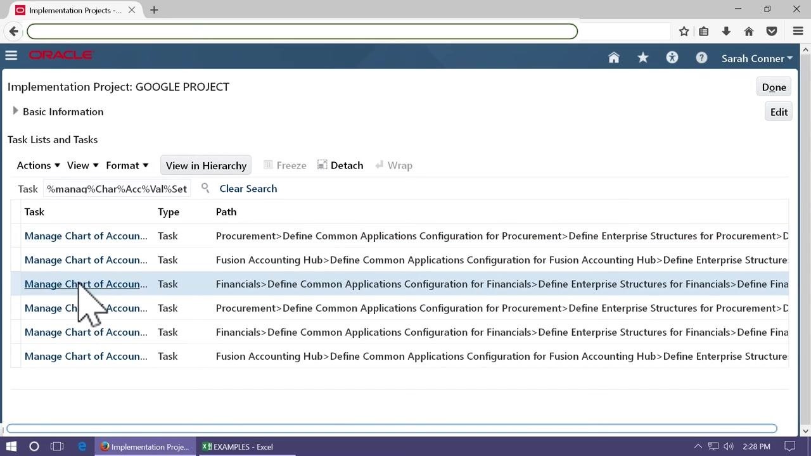Screen dimensions: 811x456
Task: Open Manage Chart of Accounts link in highlighted row
Action: (86, 284)
